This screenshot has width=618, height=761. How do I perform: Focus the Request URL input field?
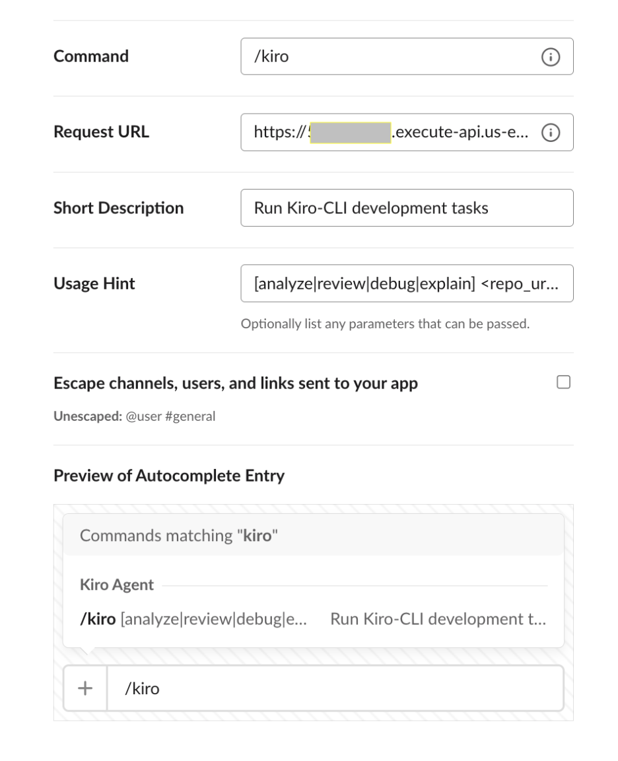[x=407, y=132]
